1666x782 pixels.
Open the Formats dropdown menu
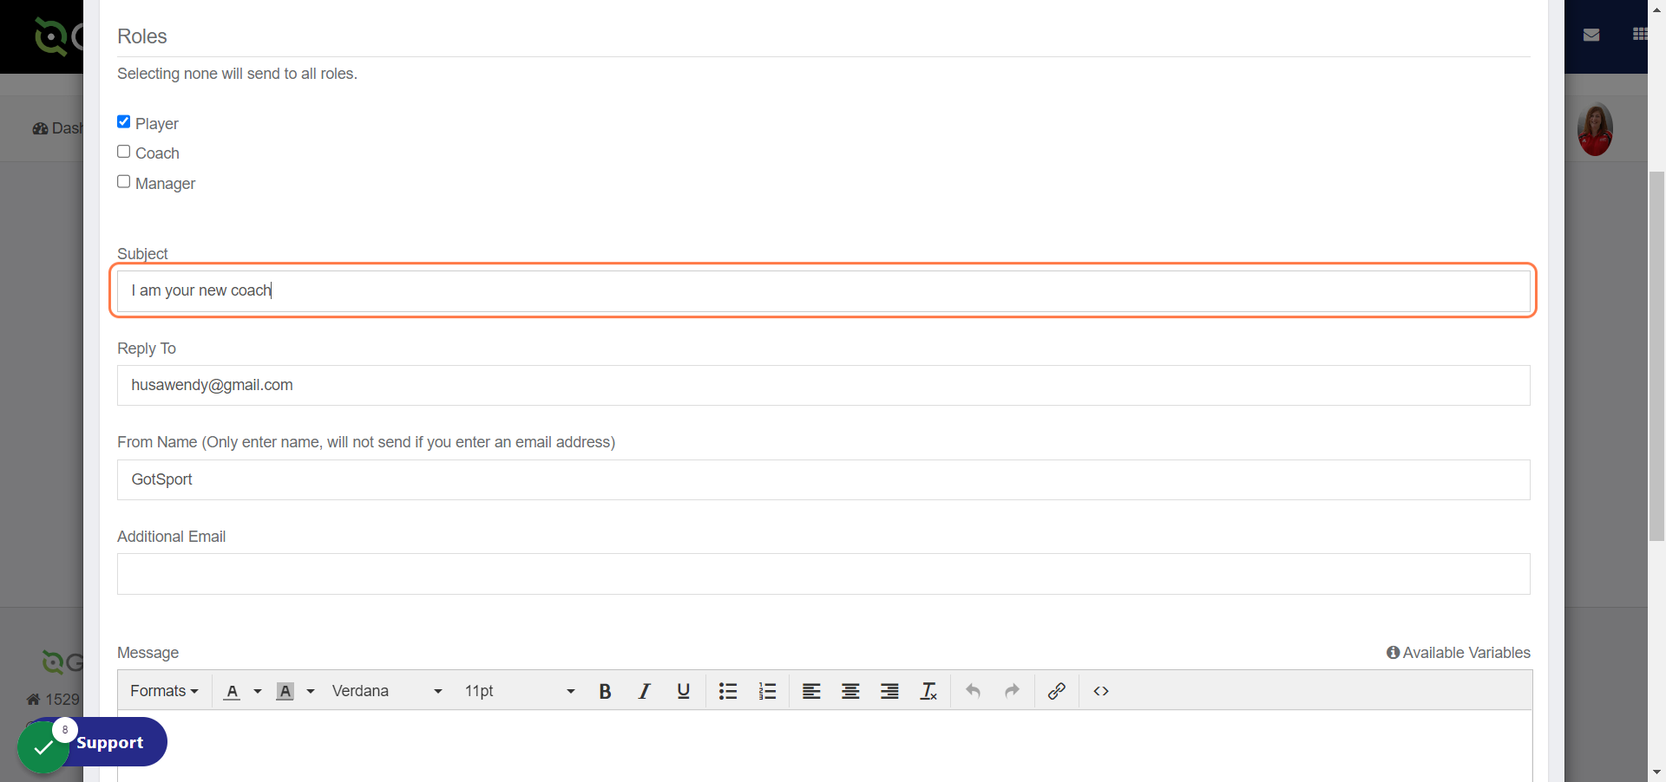[164, 691]
